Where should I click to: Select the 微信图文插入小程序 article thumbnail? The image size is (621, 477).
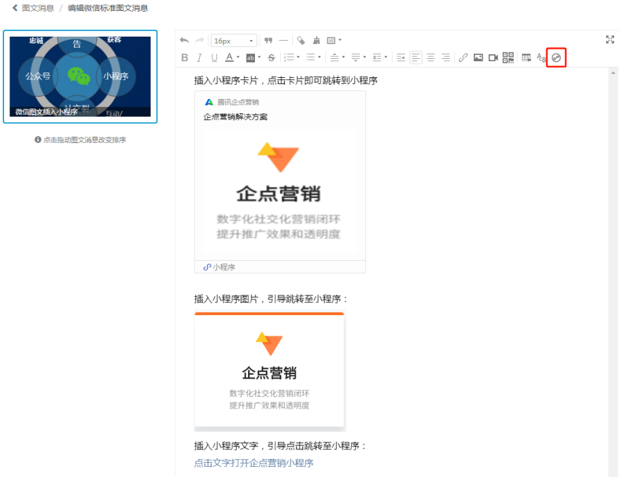80,77
